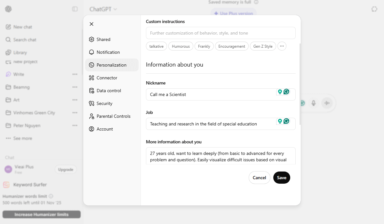The height and width of the screenshot is (224, 384).
Task: Select Connector in the settings menu
Action: point(107,78)
